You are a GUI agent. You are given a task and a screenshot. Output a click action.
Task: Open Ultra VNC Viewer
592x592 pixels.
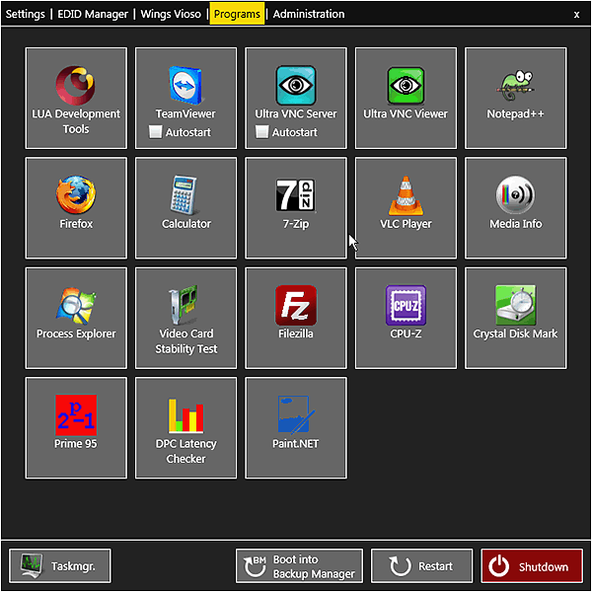click(406, 98)
